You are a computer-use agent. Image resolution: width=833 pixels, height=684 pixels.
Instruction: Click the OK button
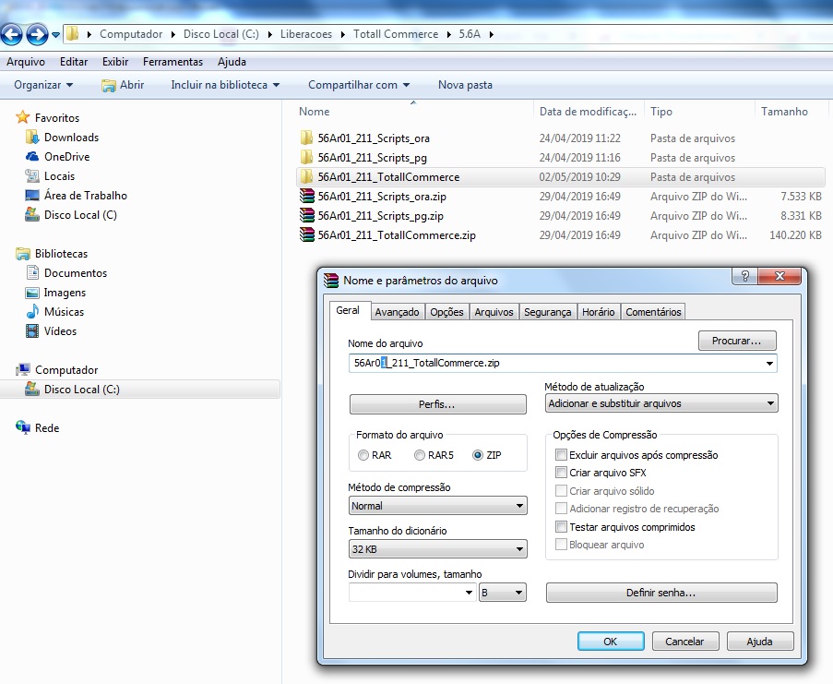point(611,642)
